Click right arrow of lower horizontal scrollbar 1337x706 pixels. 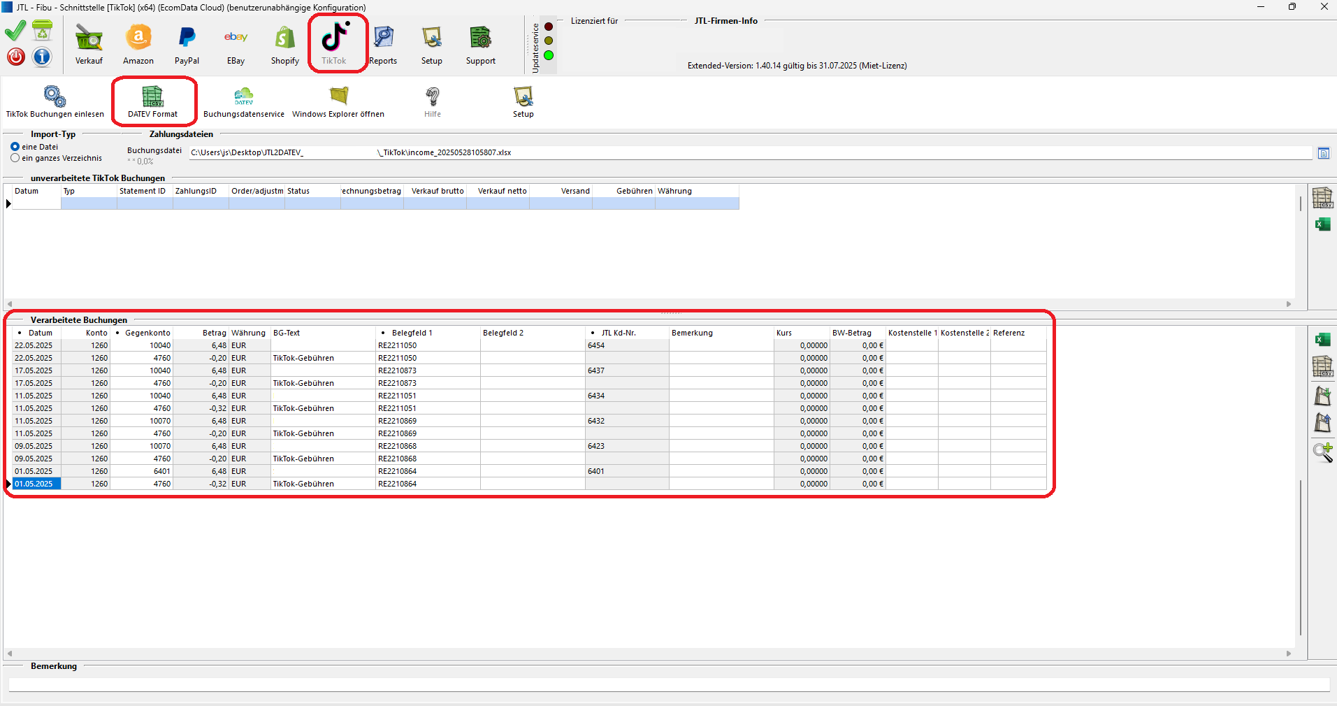tap(1289, 654)
